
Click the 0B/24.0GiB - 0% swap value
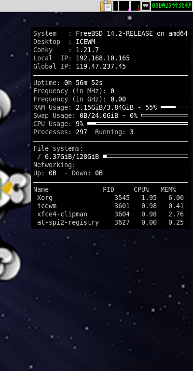109,116
